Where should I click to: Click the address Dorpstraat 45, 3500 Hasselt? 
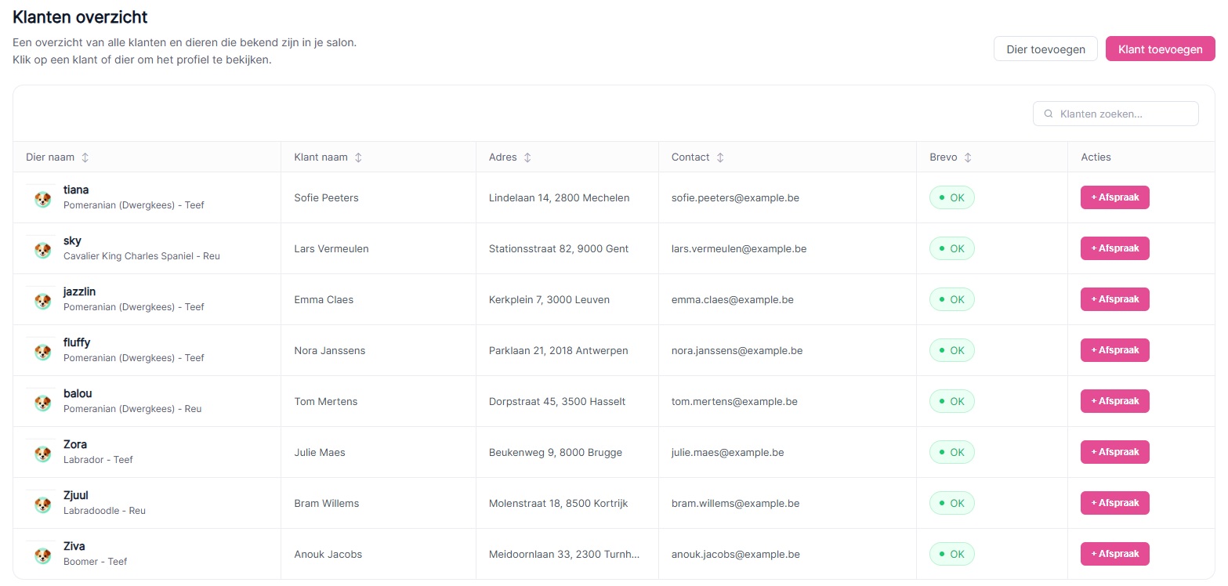pyautogui.click(x=557, y=401)
